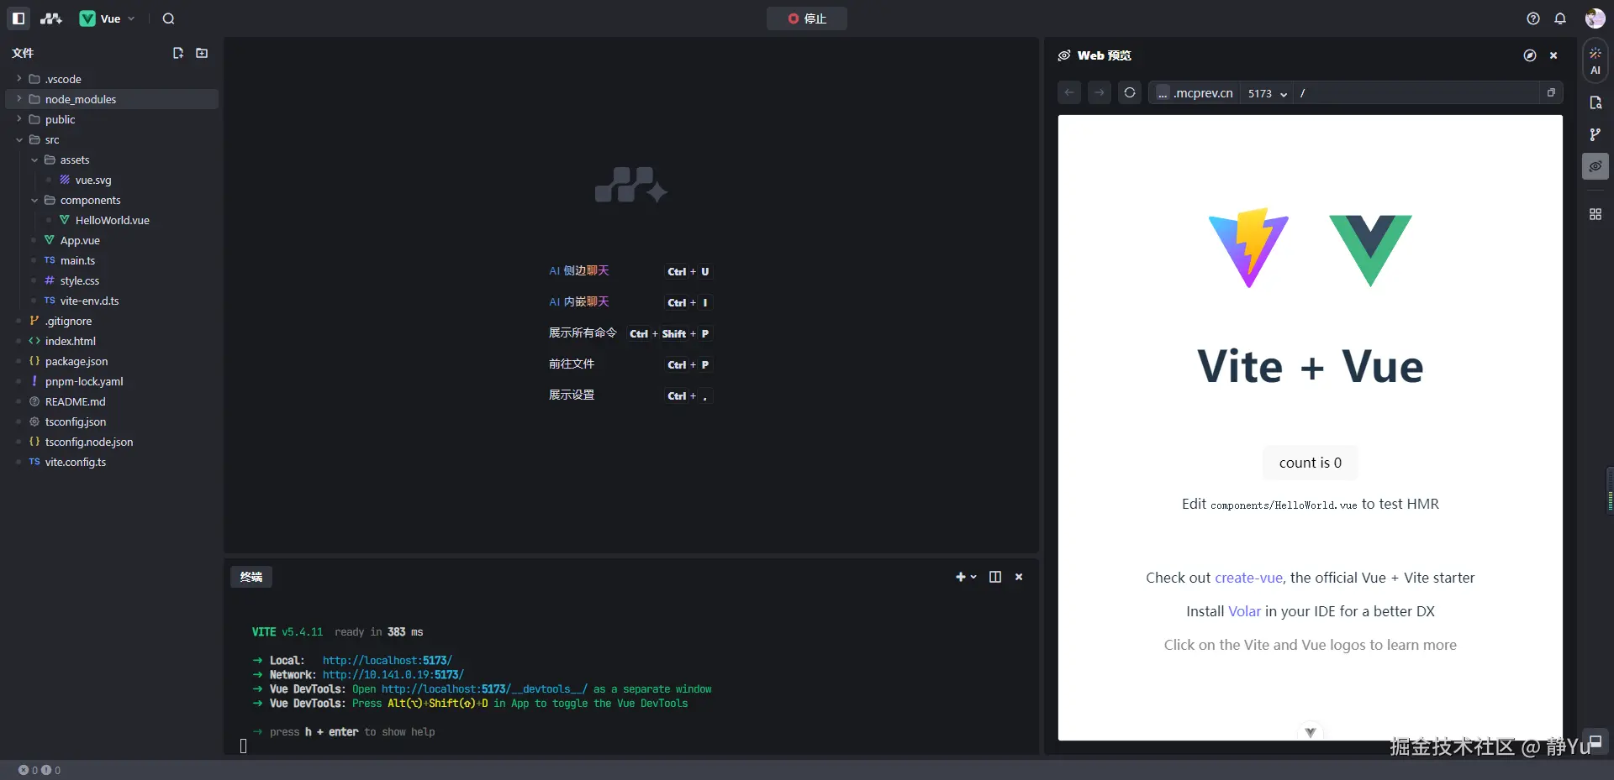Open the 5173 port dropdown
Screen dimensions: 1614x780
point(1268,93)
